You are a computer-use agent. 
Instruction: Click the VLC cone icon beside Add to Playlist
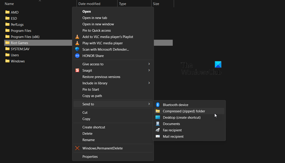[78, 37]
